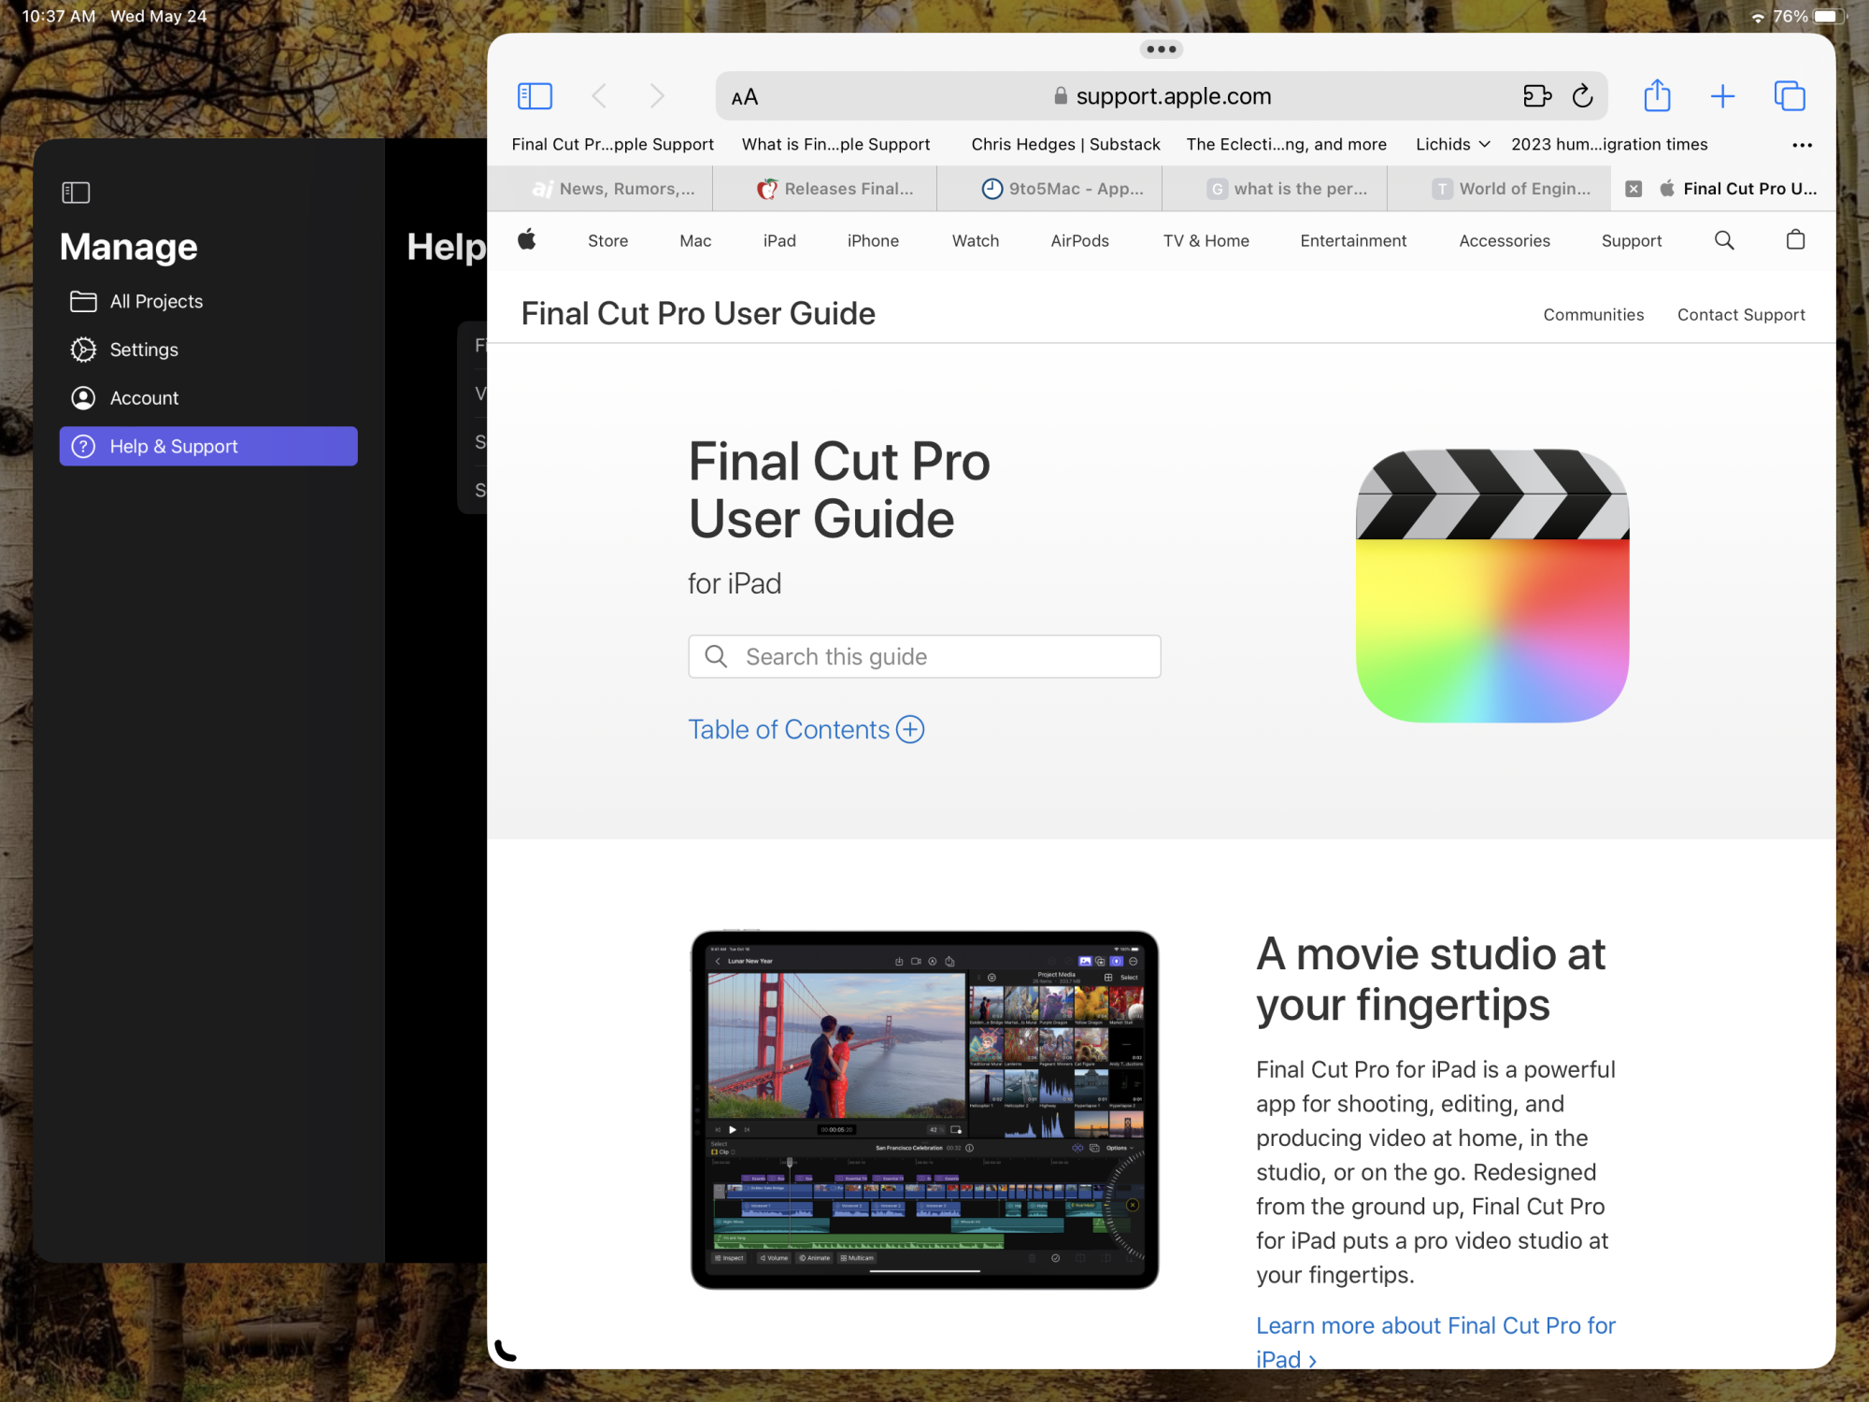Click the Apple logo in site navigation
The height and width of the screenshot is (1402, 1869).
[527, 240]
